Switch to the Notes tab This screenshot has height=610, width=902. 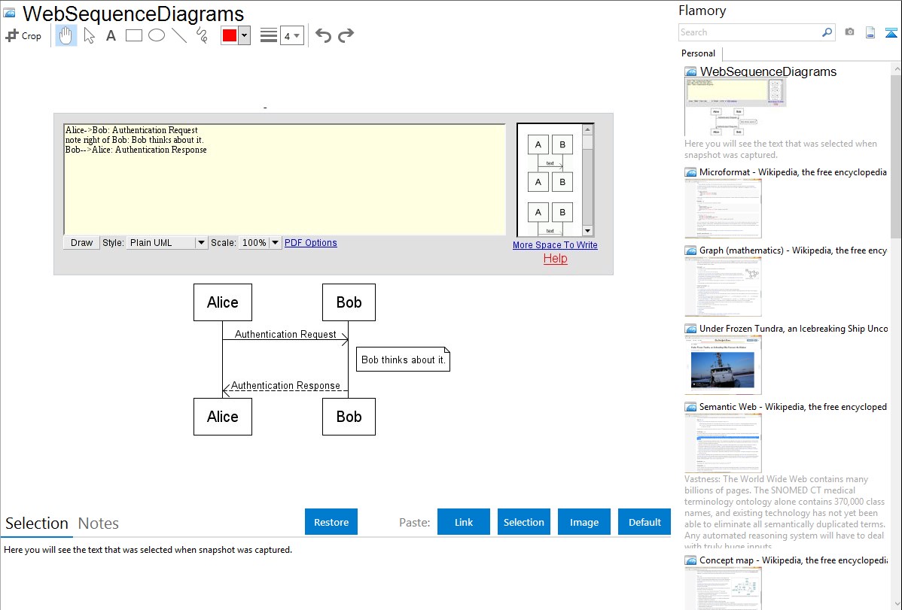click(99, 524)
